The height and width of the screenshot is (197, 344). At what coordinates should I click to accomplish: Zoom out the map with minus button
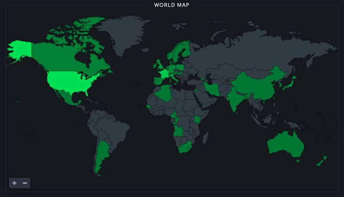(25, 183)
